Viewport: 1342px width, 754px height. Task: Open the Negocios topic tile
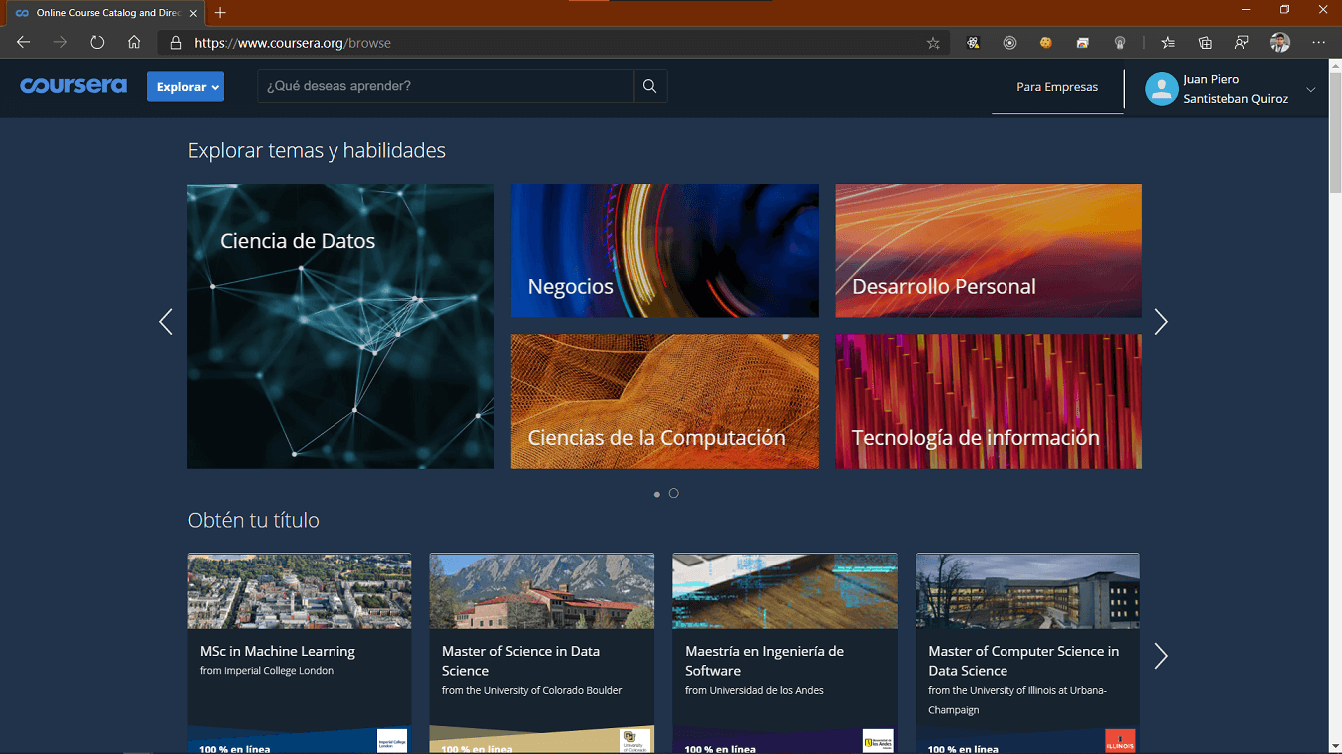click(665, 250)
